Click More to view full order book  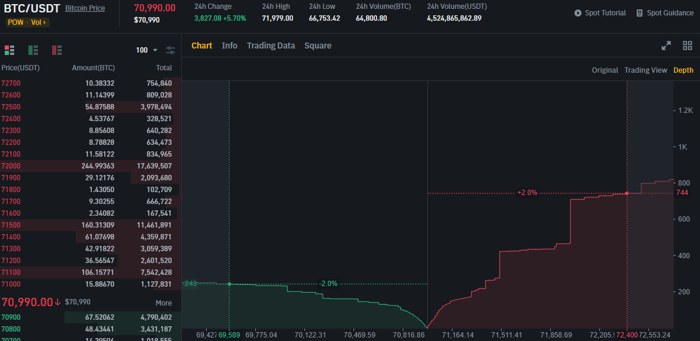163,302
